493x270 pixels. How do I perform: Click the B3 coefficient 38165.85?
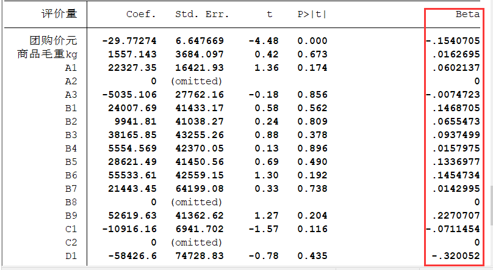[132, 136]
